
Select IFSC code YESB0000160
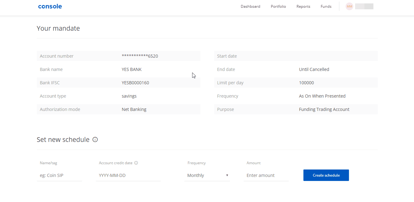click(135, 83)
